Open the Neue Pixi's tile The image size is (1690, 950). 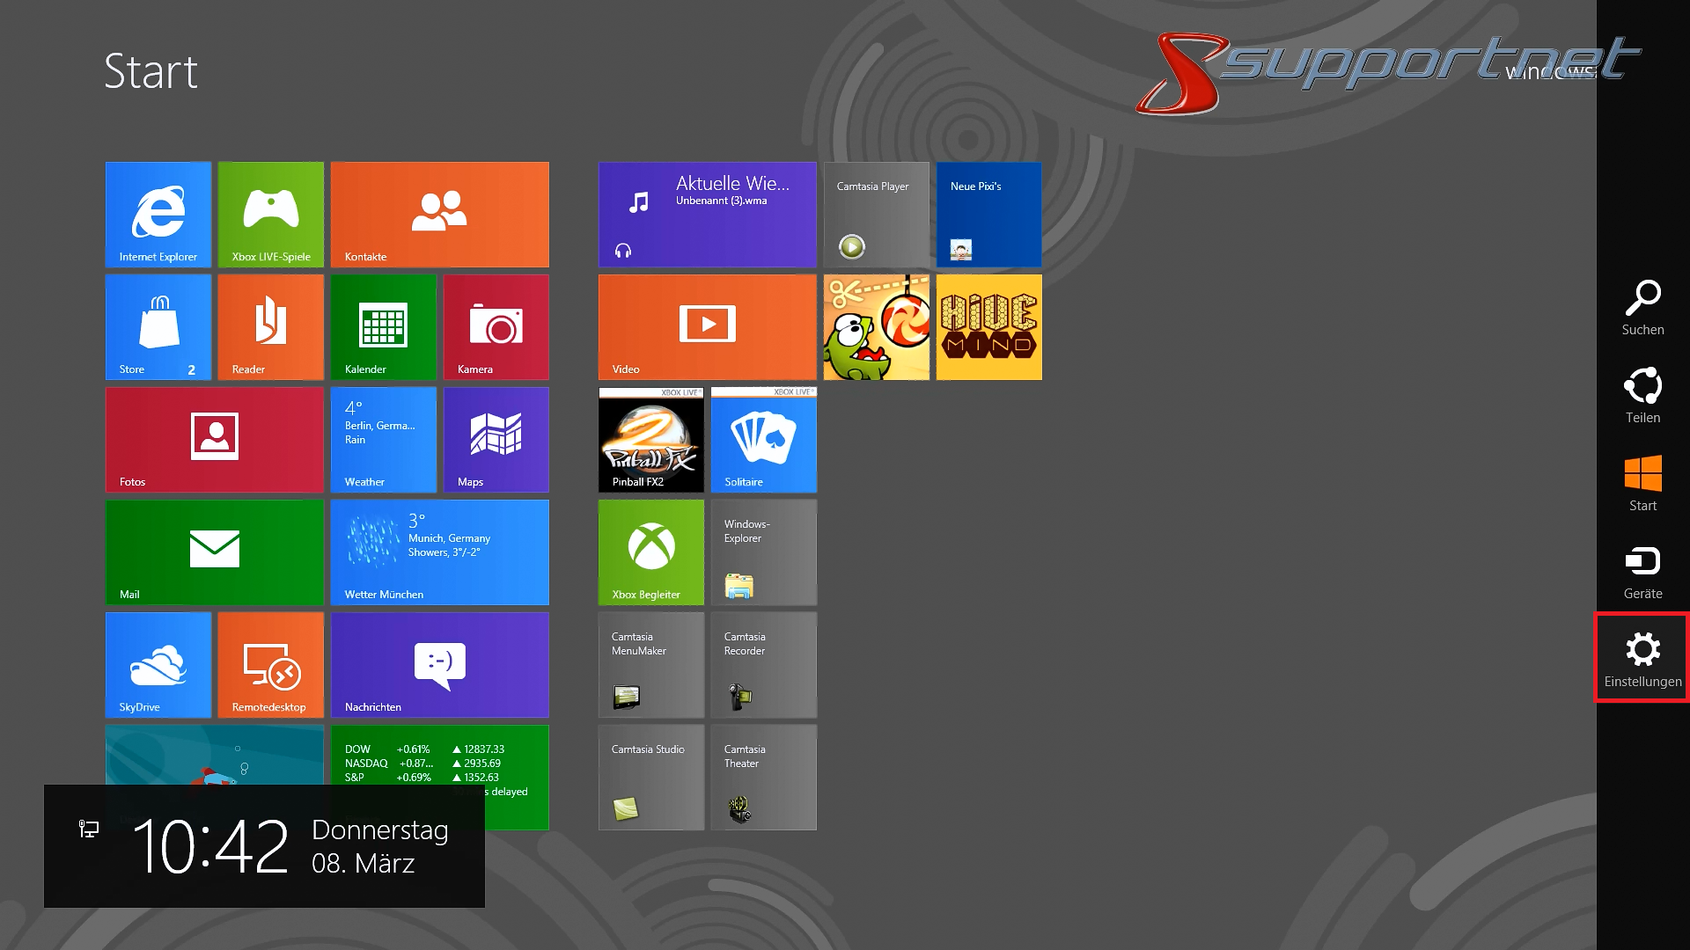[x=989, y=215]
